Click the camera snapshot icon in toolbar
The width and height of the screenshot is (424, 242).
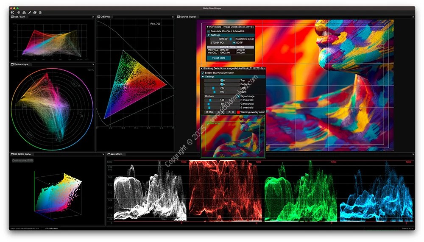40,13
